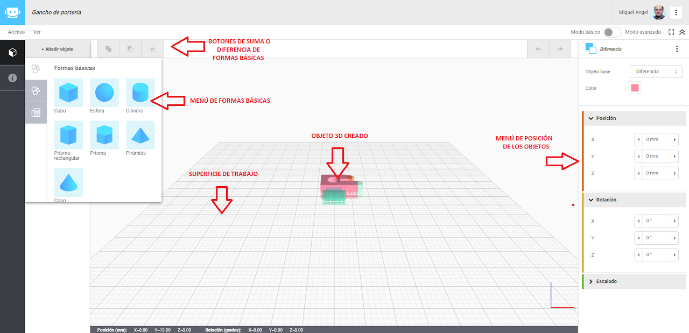Collapse the Posición section
The height and width of the screenshot is (333, 689).
click(x=606, y=118)
